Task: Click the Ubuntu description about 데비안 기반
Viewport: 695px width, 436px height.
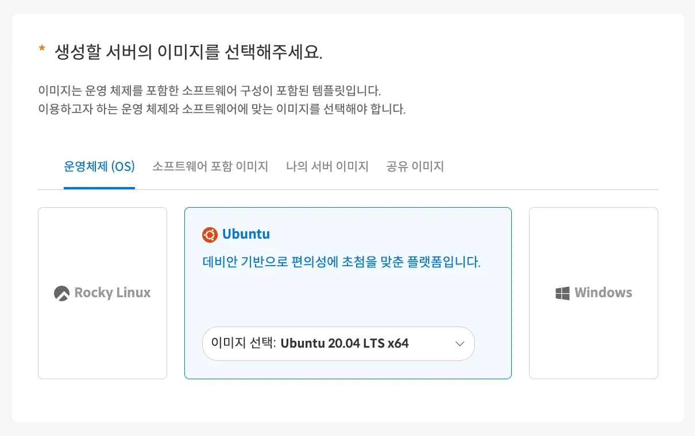Action: click(x=342, y=263)
